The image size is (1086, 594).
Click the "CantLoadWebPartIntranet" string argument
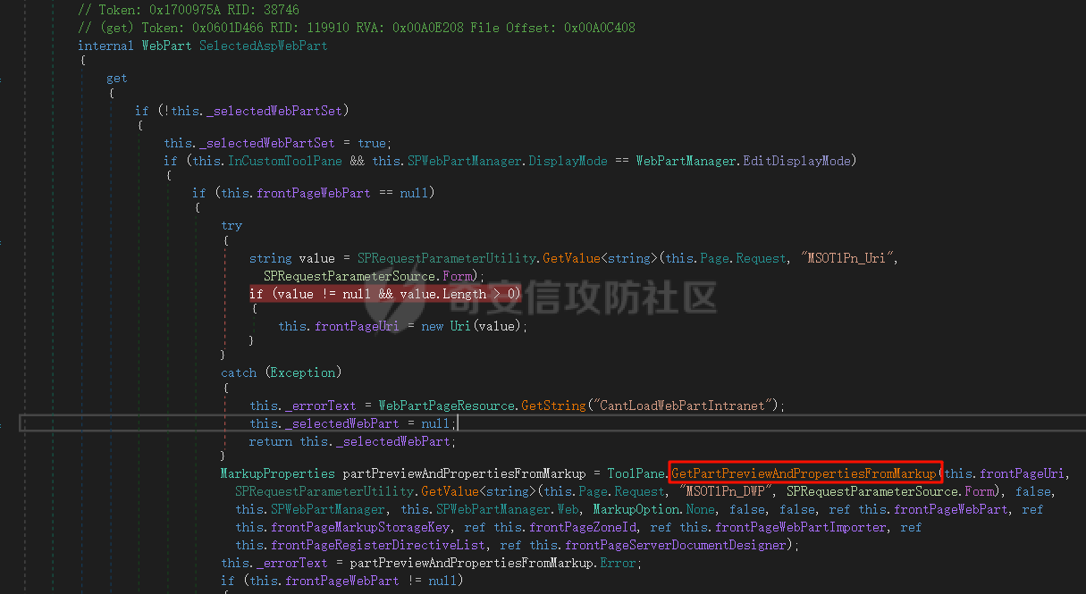pos(686,406)
